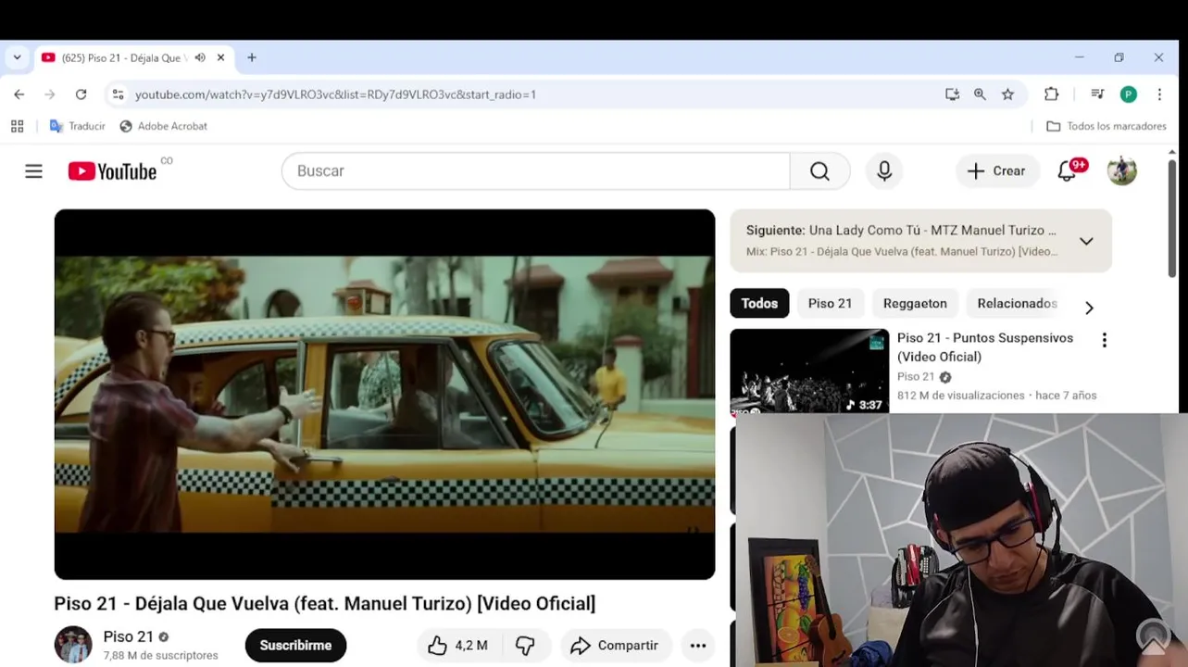Open Todos los marcadores folder
1188x667 pixels.
(x=1107, y=126)
